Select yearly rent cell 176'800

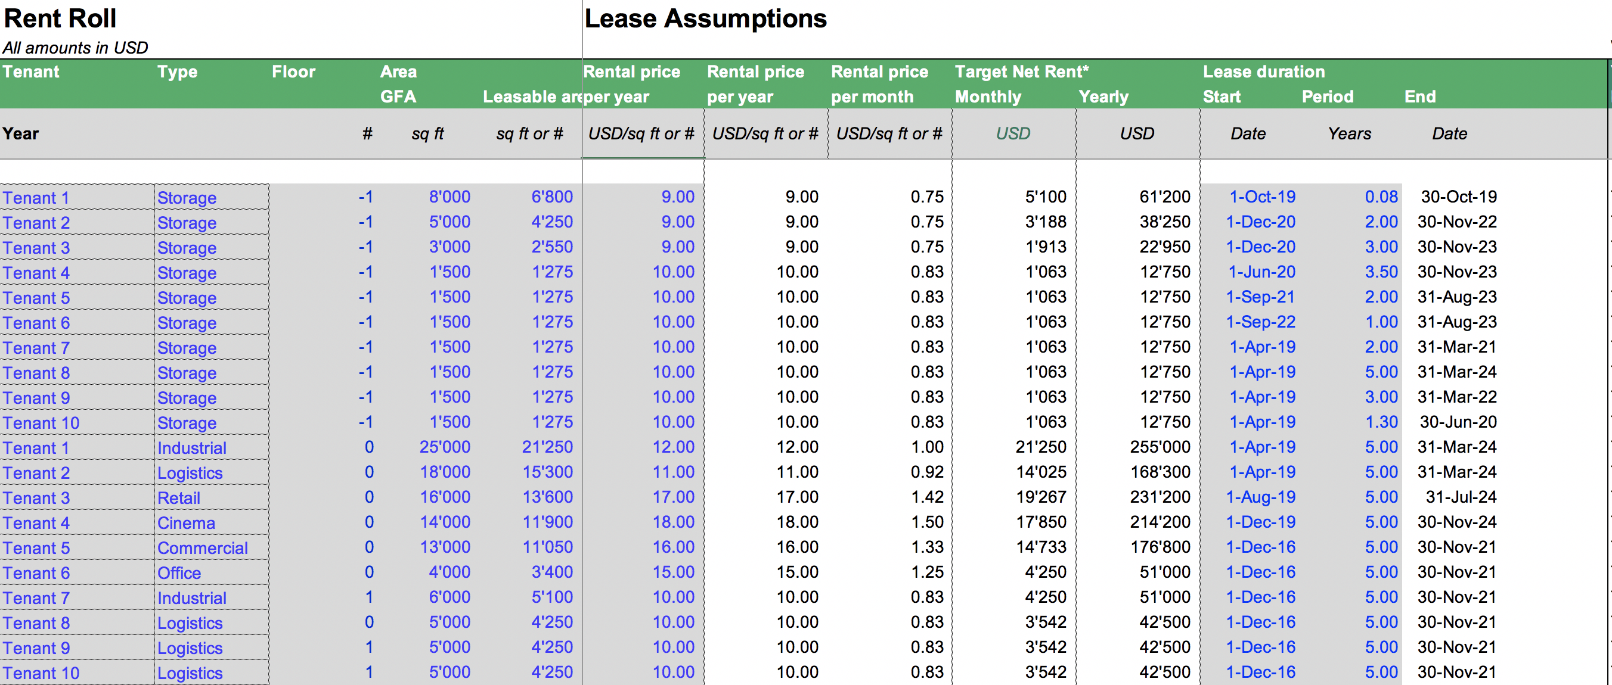[x=1160, y=547]
